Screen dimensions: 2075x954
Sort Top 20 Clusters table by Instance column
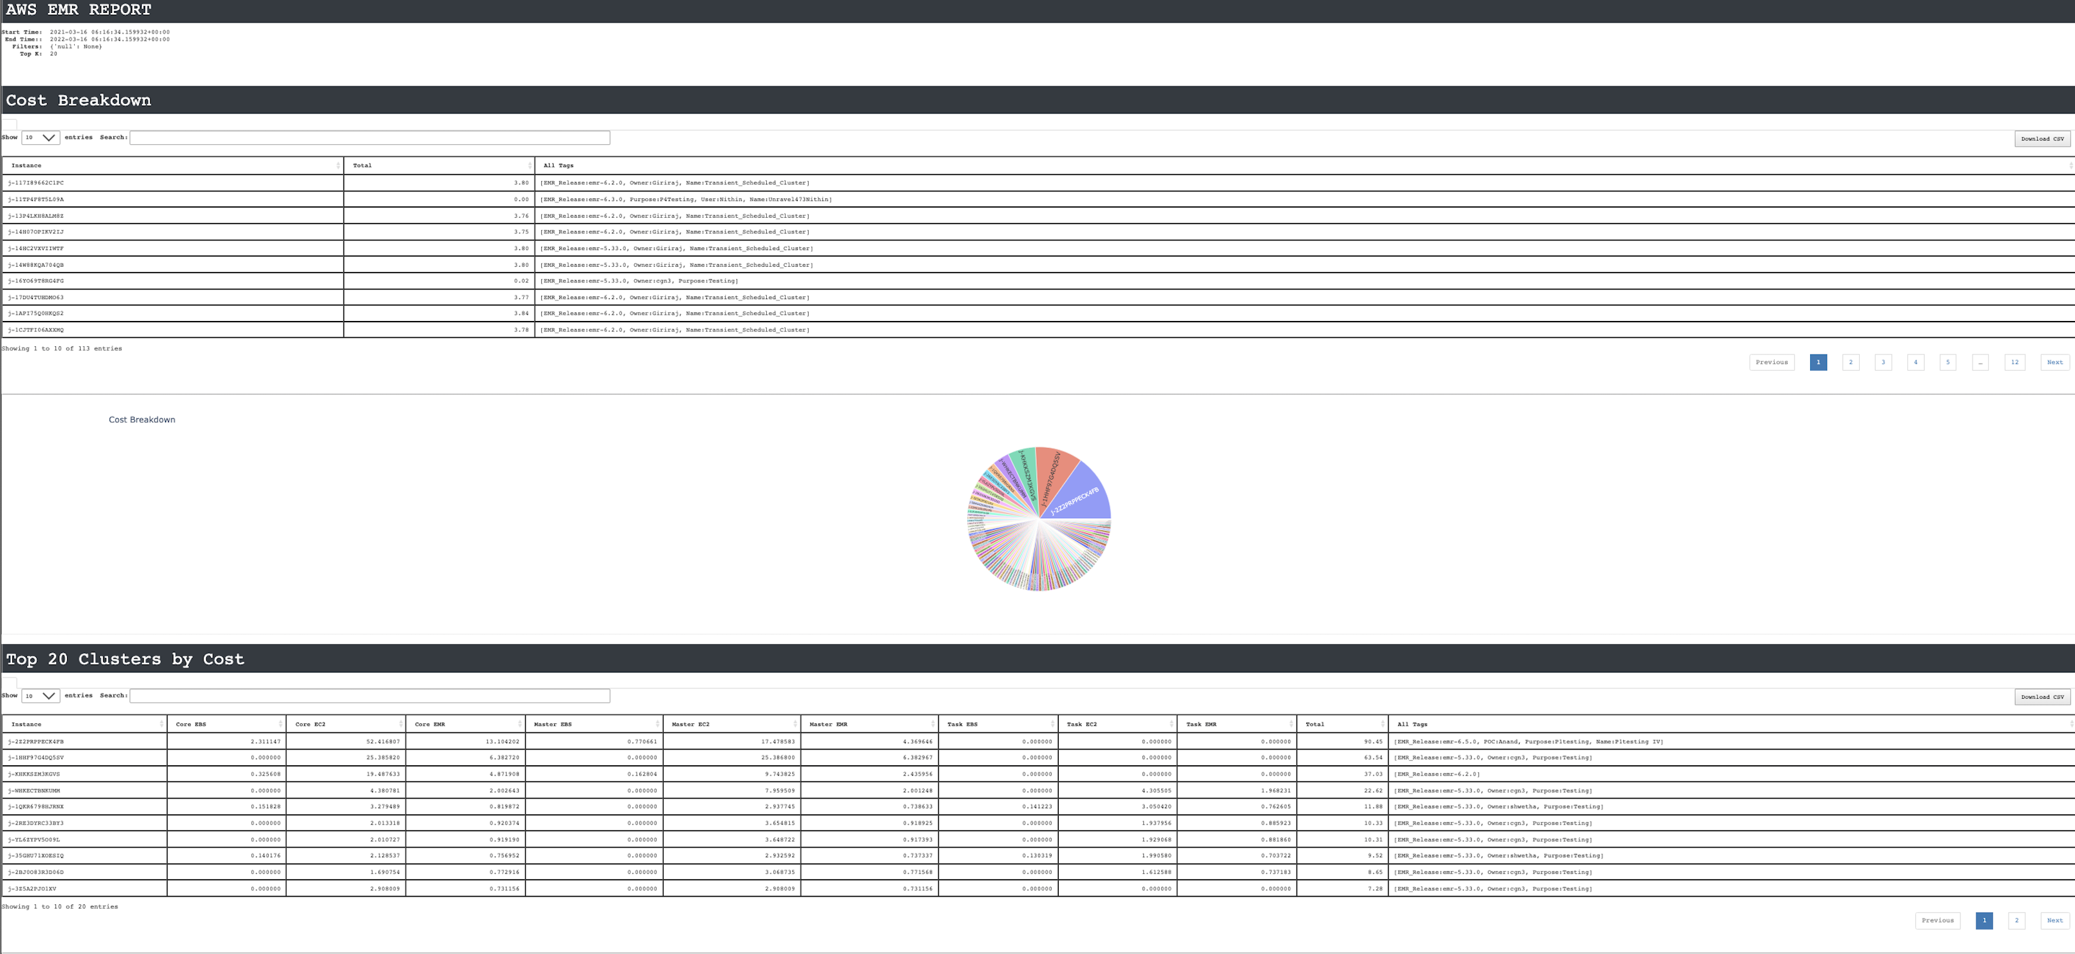pos(84,725)
